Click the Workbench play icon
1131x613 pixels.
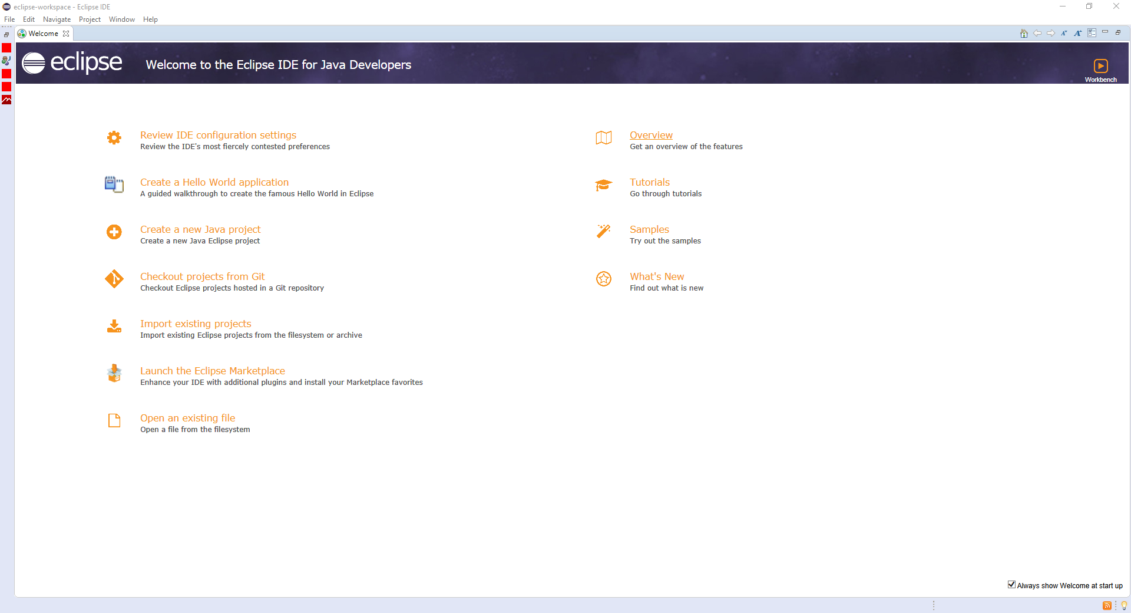[1100, 65]
